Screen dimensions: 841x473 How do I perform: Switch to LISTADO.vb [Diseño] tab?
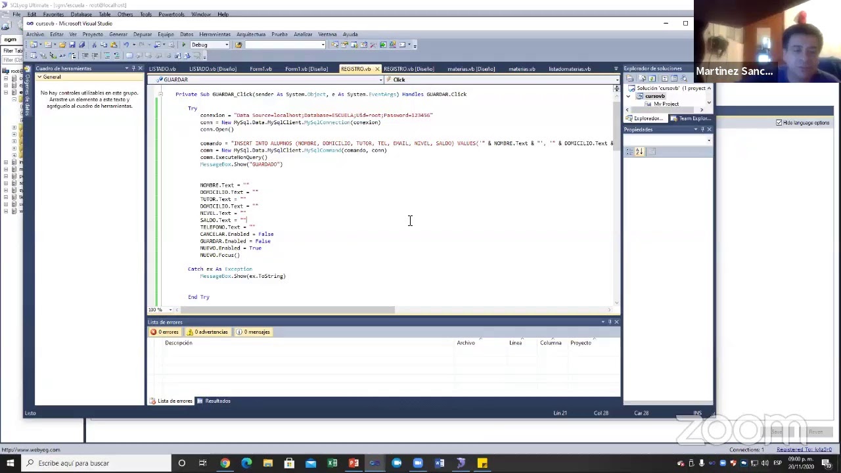coord(212,68)
